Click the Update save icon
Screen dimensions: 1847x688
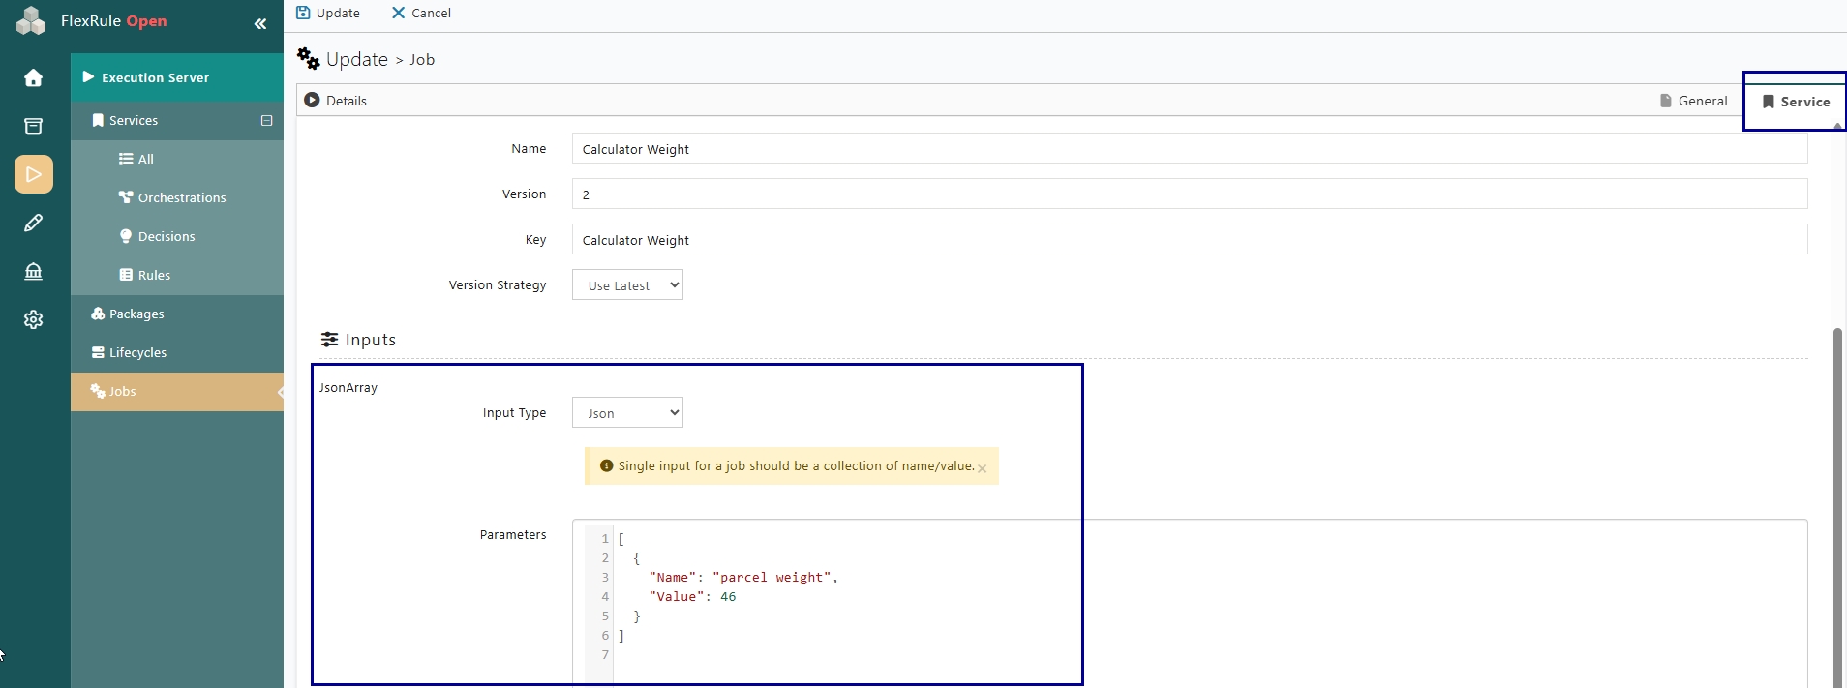[x=303, y=13]
